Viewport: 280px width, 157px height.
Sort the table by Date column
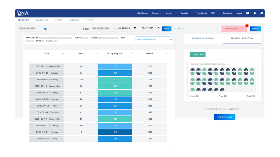tap(63, 53)
